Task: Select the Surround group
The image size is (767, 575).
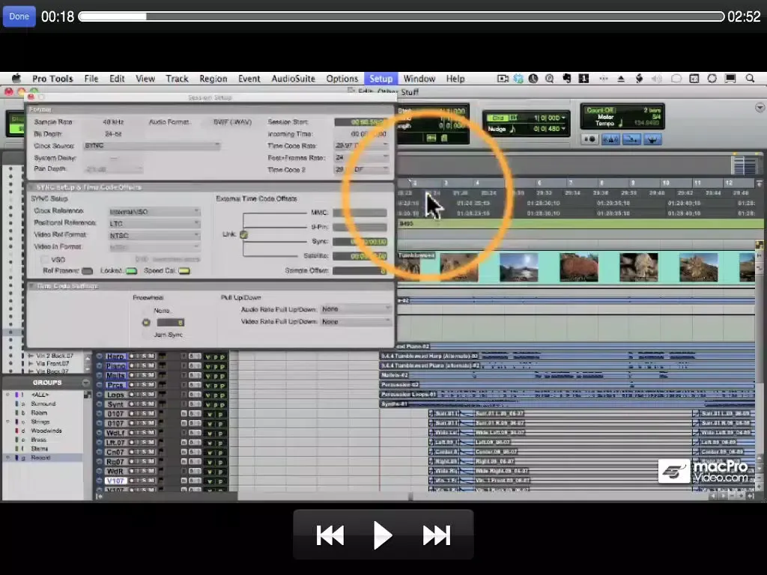Action: coord(43,404)
